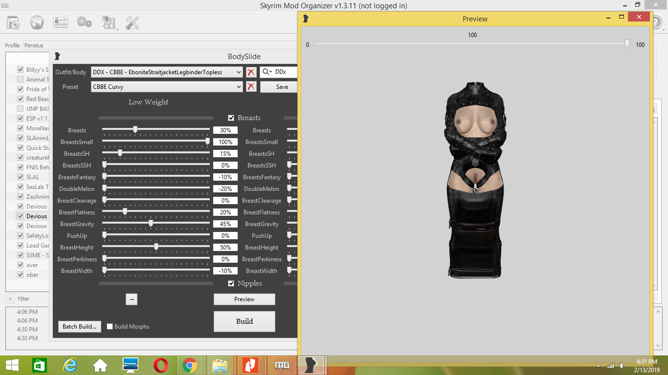
Task: Click the low weight BreastGravity slider handle
Action: 151,224
